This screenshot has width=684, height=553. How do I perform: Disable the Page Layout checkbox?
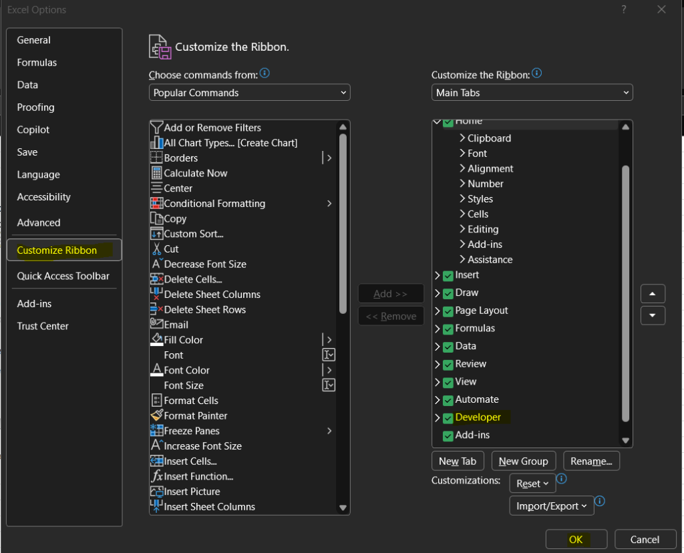[448, 311]
